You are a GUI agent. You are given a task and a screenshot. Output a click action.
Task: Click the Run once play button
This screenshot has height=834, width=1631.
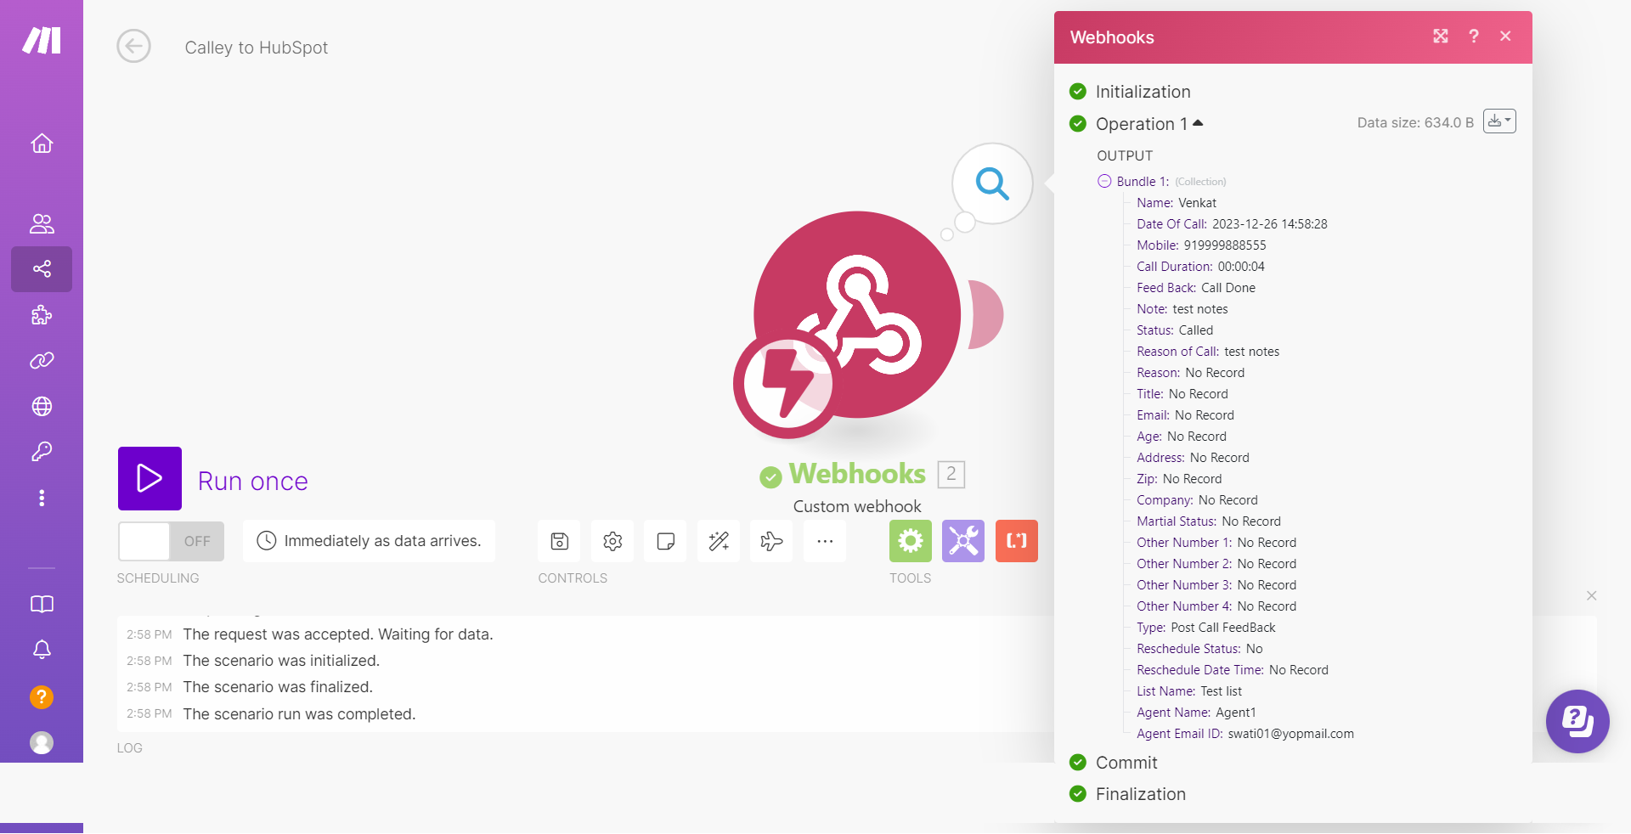coord(150,478)
